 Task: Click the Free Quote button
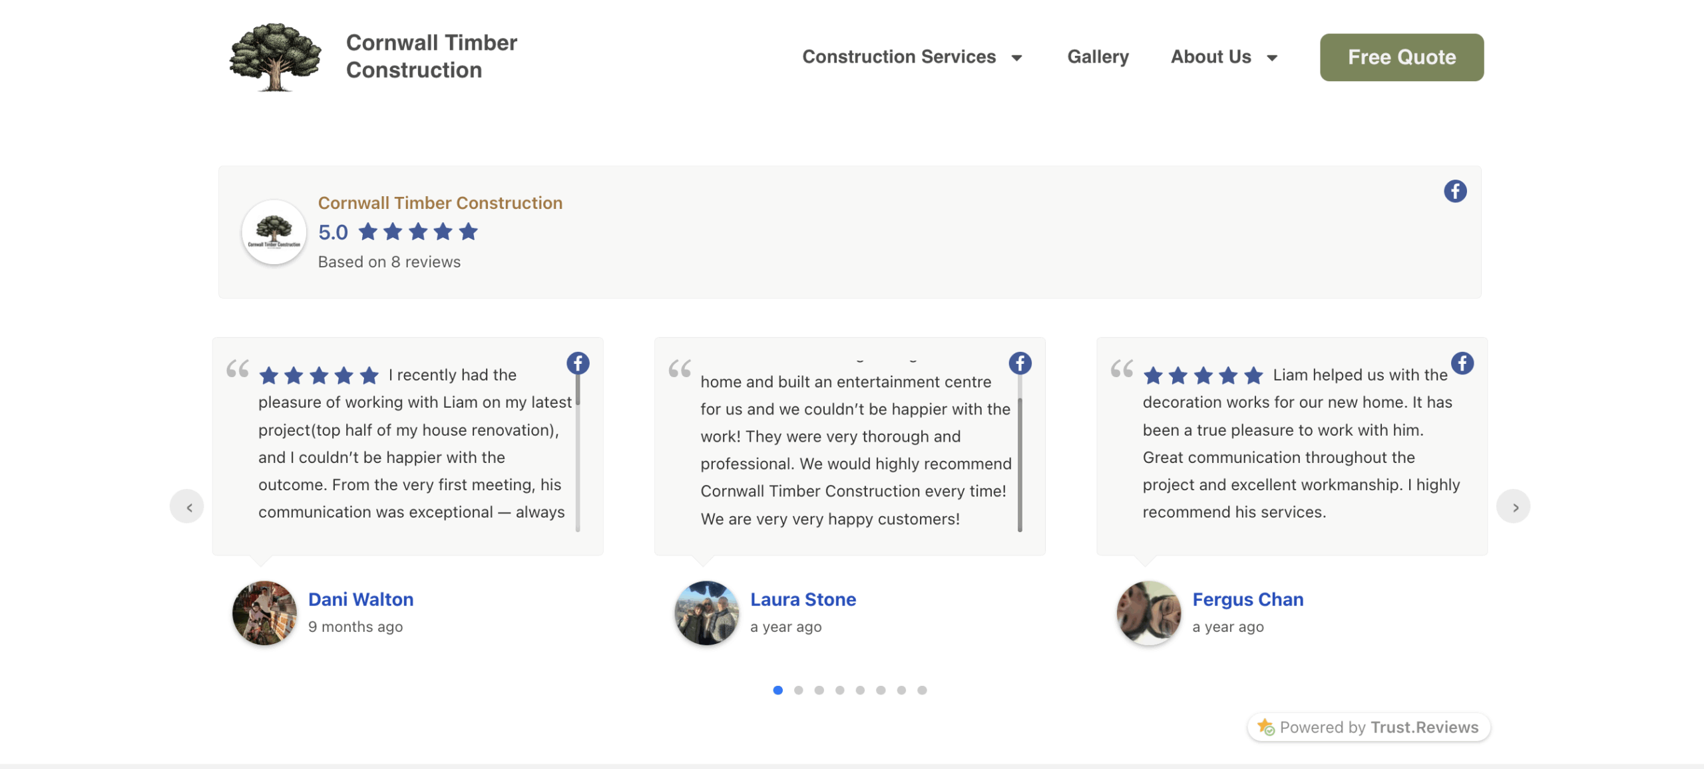1402,57
